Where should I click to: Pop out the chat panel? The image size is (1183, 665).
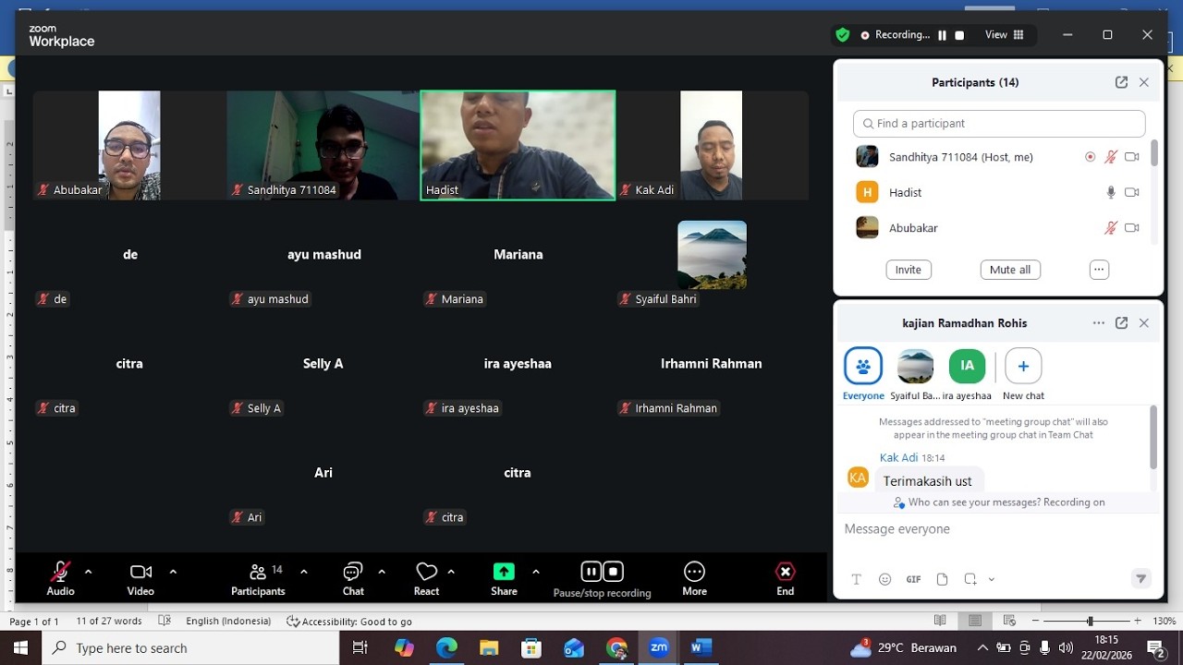[1121, 323]
